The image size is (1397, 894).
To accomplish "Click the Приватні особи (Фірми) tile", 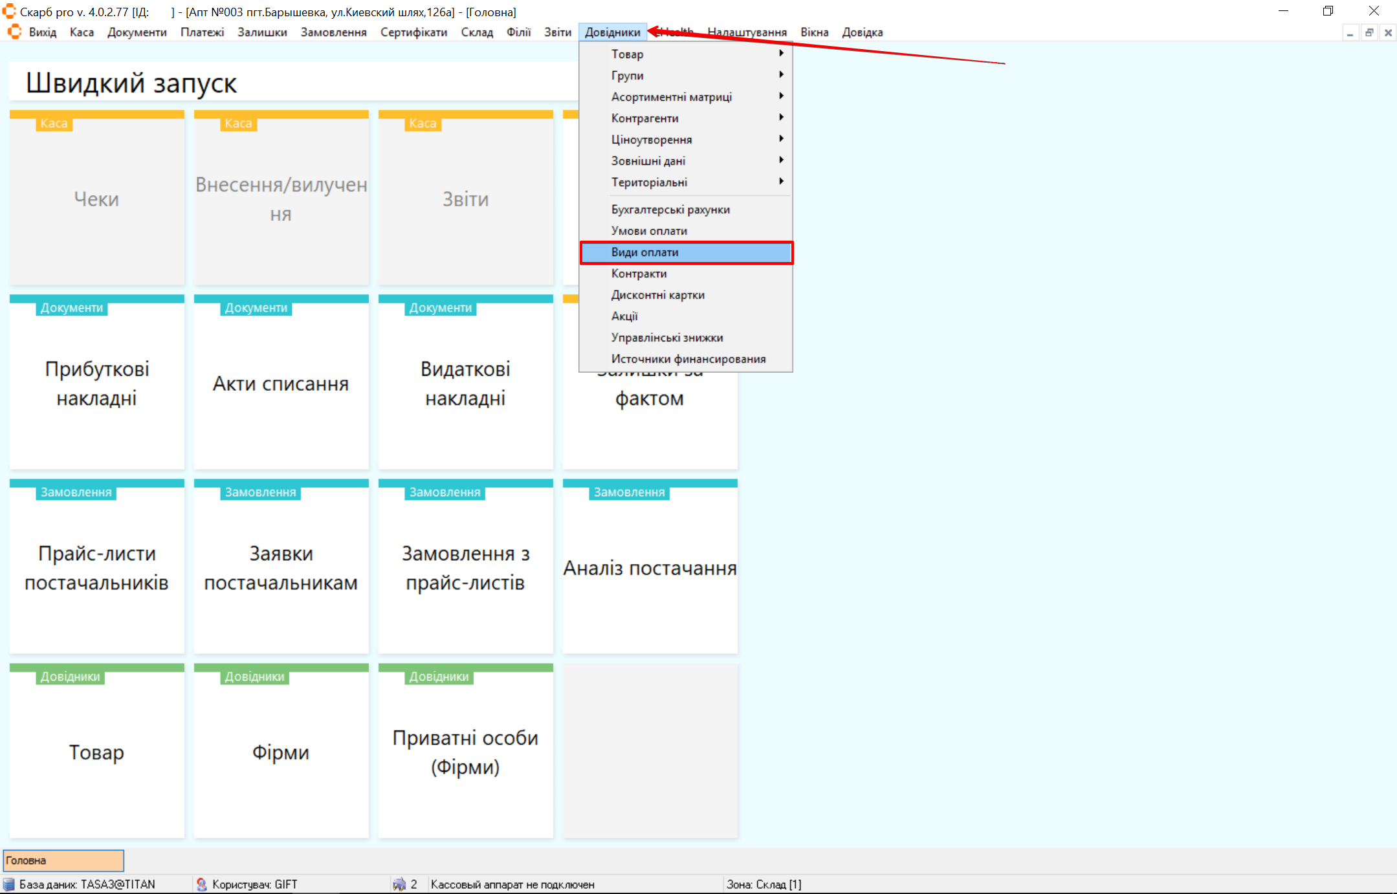I will [465, 752].
